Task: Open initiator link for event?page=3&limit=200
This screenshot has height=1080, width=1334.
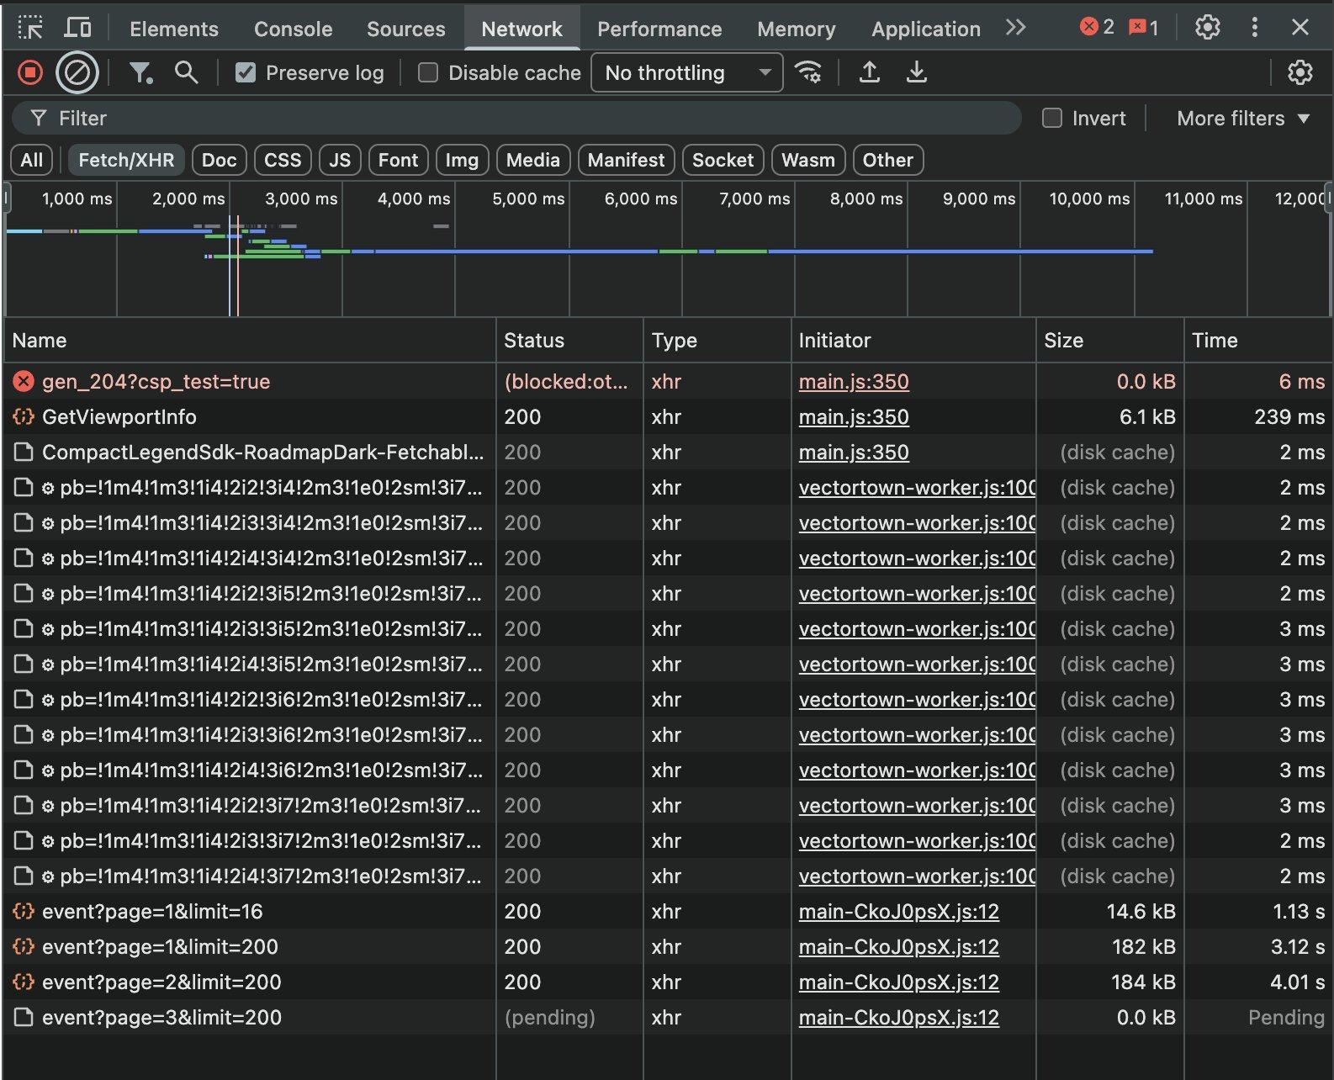Action: coord(899,1018)
